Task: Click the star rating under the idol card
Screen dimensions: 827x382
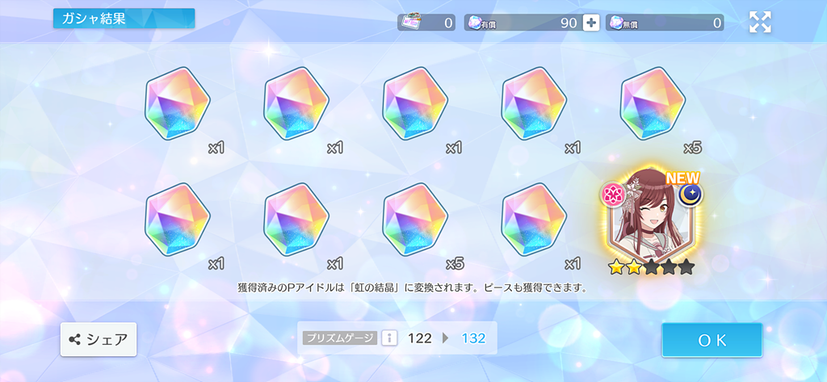Action: [x=652, y=267]
